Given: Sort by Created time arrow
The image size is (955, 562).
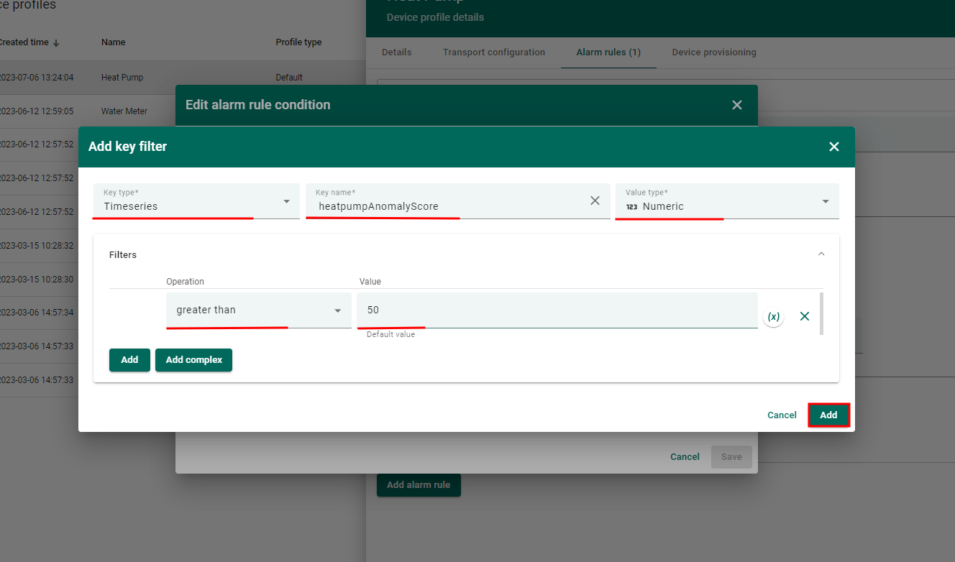Looking at the screenshot, I should [x=56, y=43].
